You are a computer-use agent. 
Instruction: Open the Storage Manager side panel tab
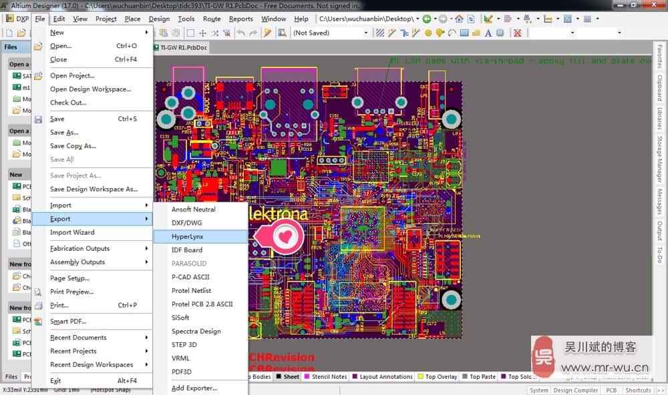click(659, 159)
